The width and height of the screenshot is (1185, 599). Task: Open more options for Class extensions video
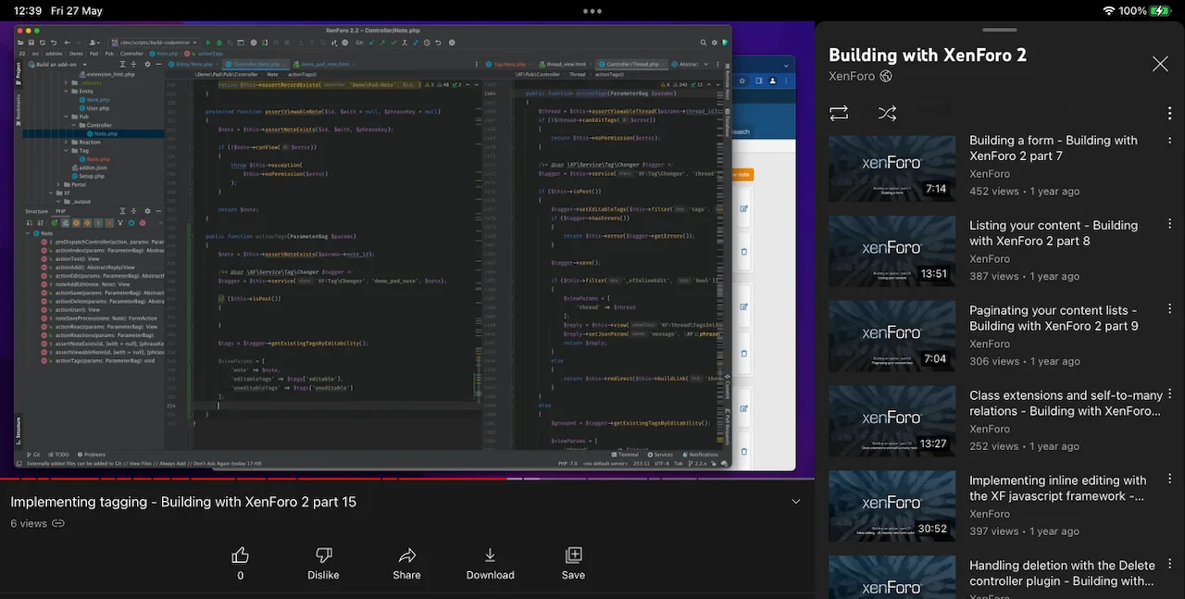click(x=1170, y=394)
